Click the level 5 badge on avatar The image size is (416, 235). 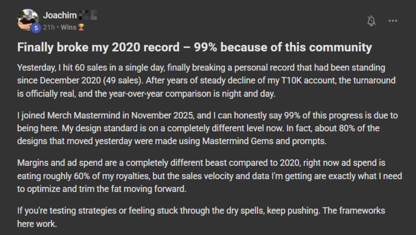(36, 28)
